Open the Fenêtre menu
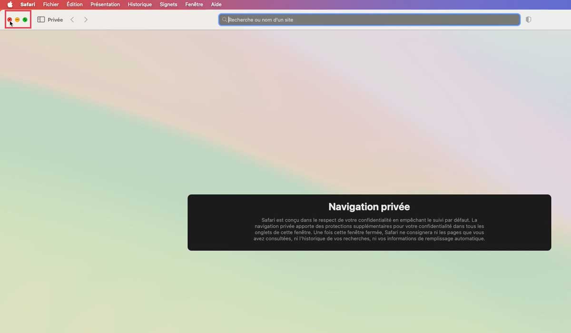571x333 pixels. pos(194,4)
